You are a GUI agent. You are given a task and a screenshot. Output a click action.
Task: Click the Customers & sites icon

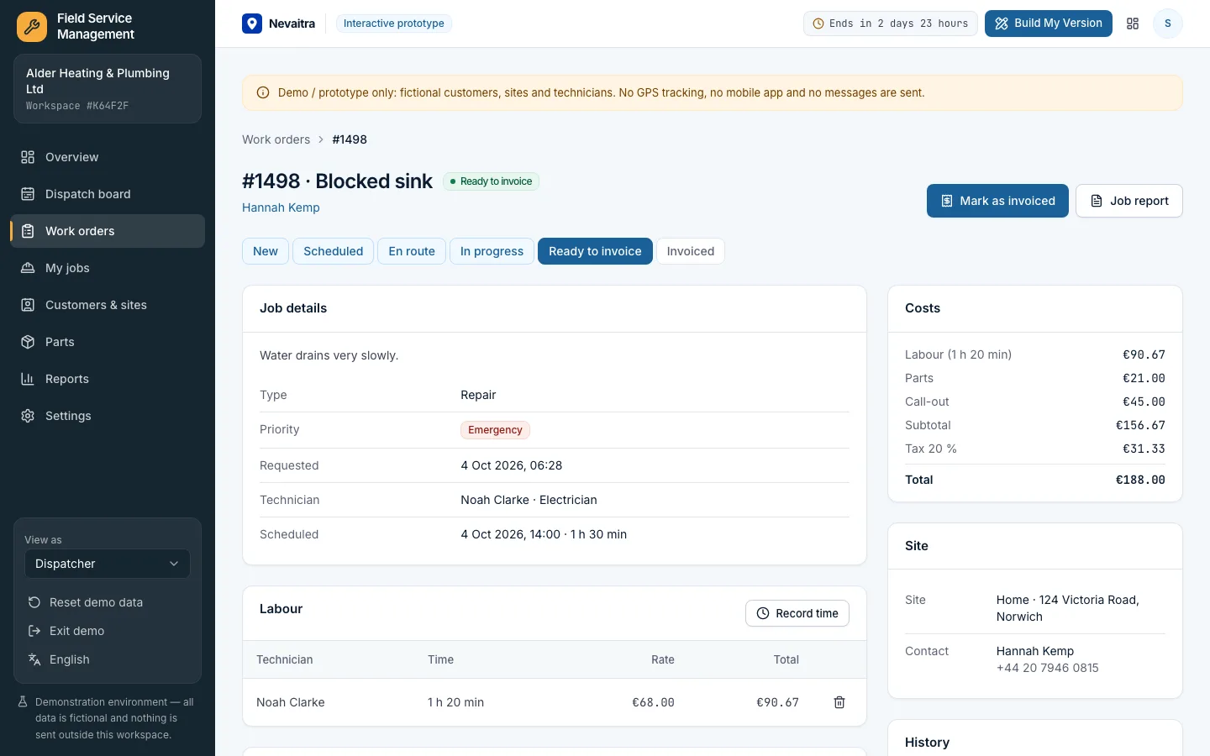click(28, 305)
